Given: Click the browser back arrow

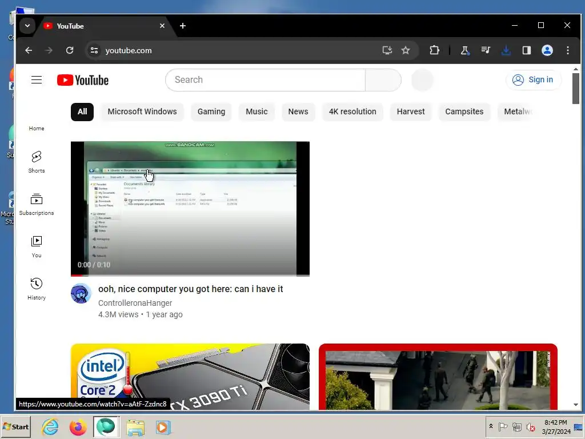Looking at the screenshot, I should tap(29, 50).
